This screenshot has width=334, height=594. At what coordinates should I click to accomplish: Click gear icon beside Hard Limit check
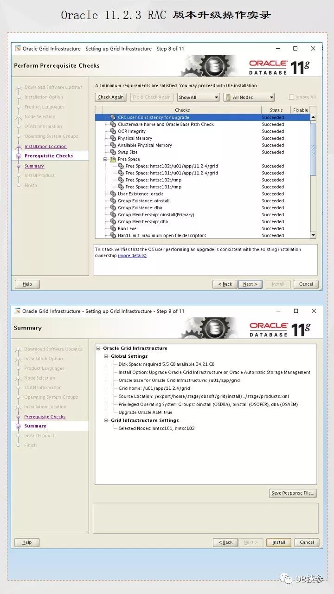[113, 236]
